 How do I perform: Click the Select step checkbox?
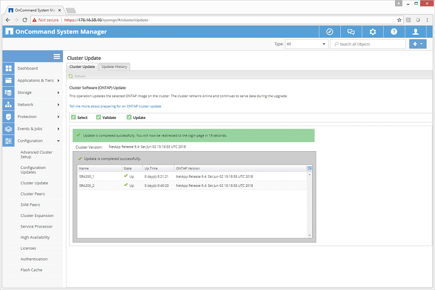coord(74,117)
